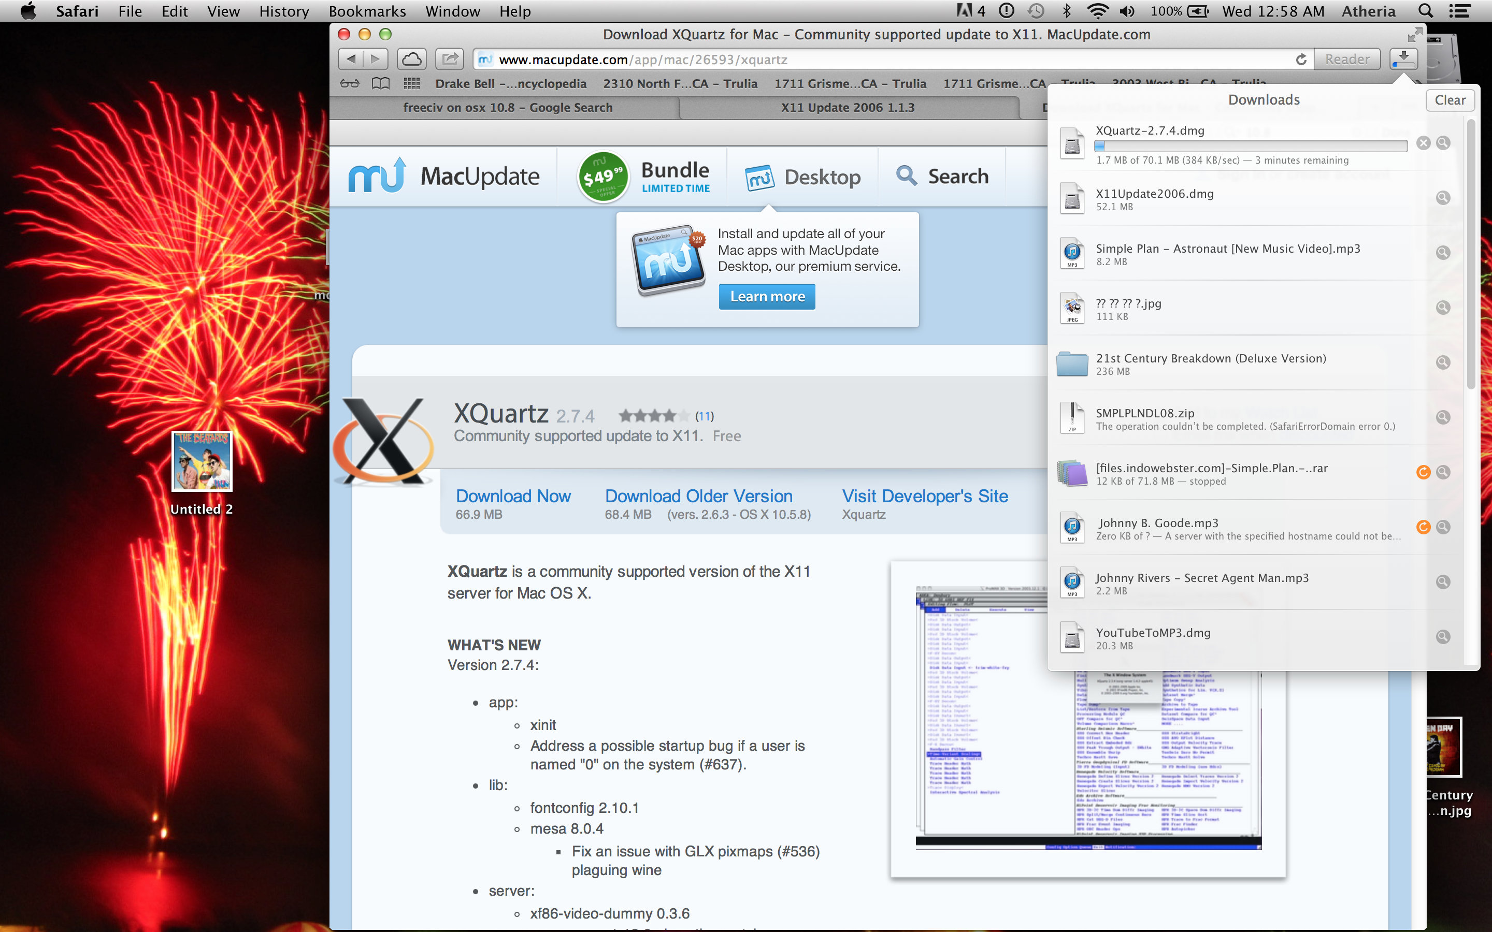Clear all items in Downloads panel
This screenshot has width=1492, height=932.
pyautogui.click(x=1450, y=98)
